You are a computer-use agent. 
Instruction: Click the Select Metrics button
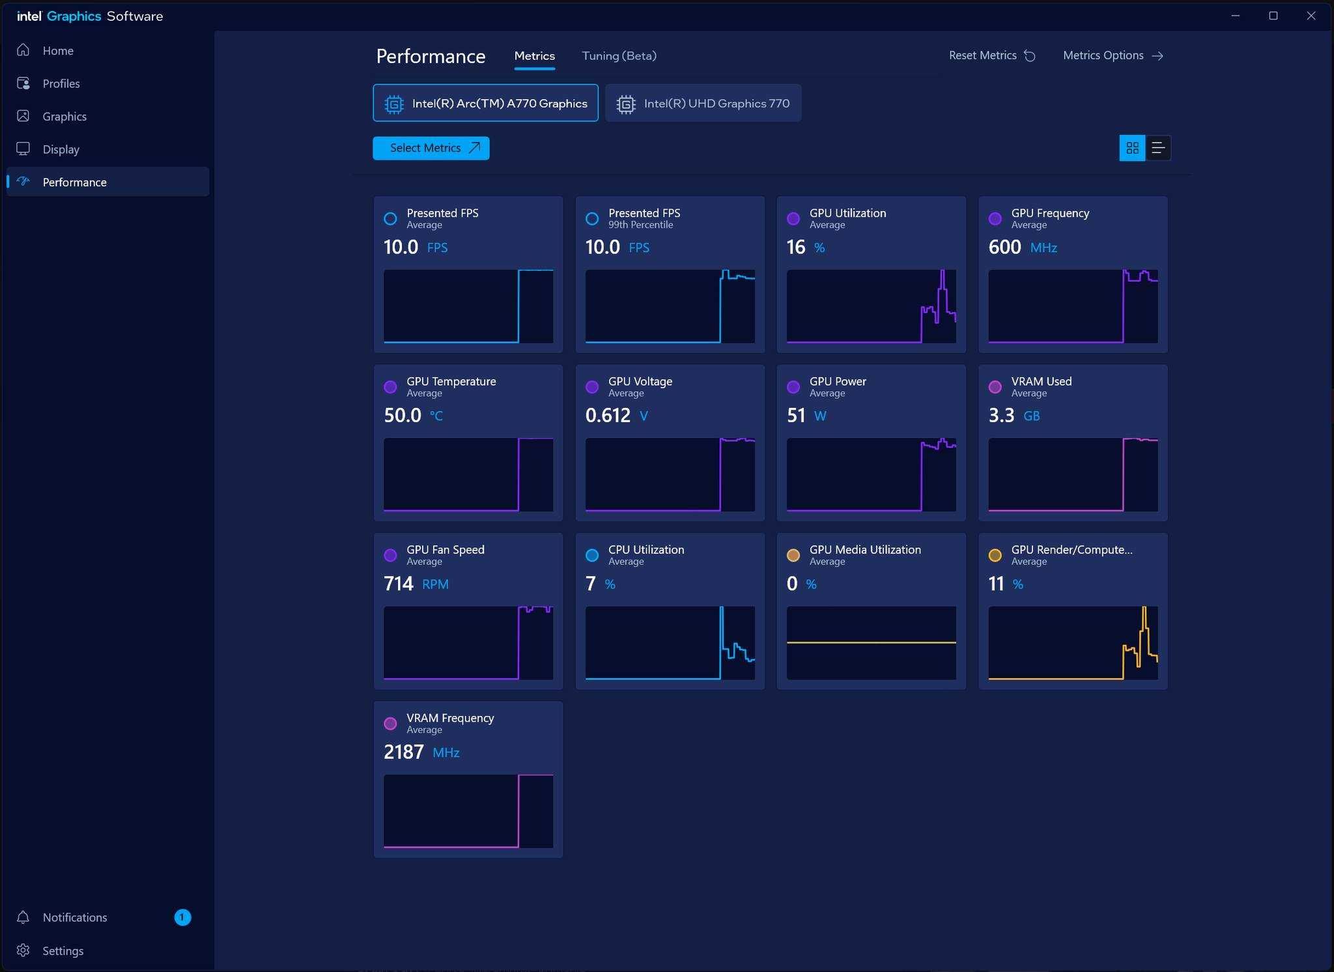point(431,148)
